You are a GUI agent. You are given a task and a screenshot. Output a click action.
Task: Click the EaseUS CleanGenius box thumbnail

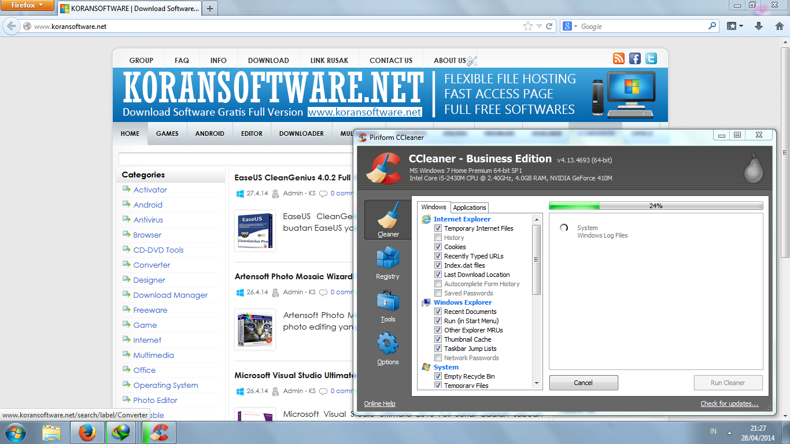point(255,230)
